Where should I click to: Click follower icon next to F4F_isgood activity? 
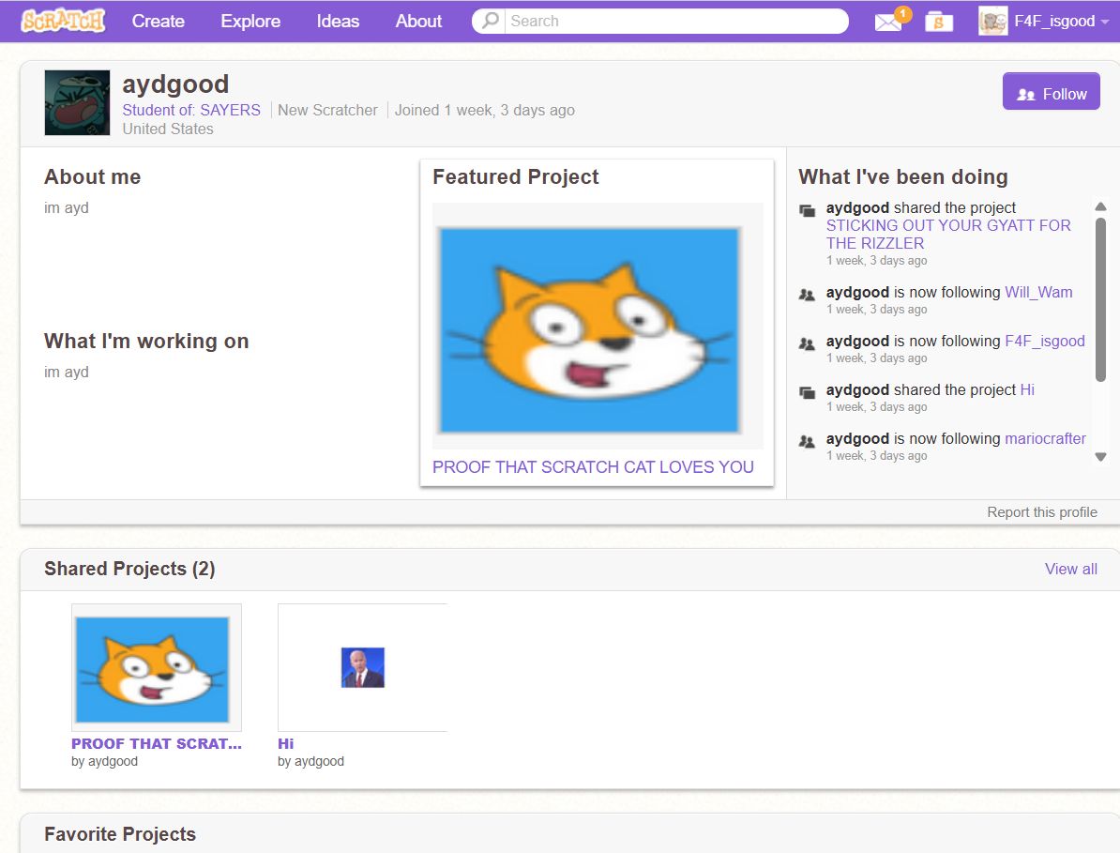807,343
